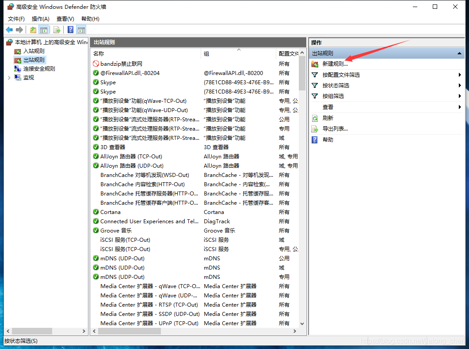
Task: Click the rules list vertical scrollbar thumb
Action: point(302,73)
